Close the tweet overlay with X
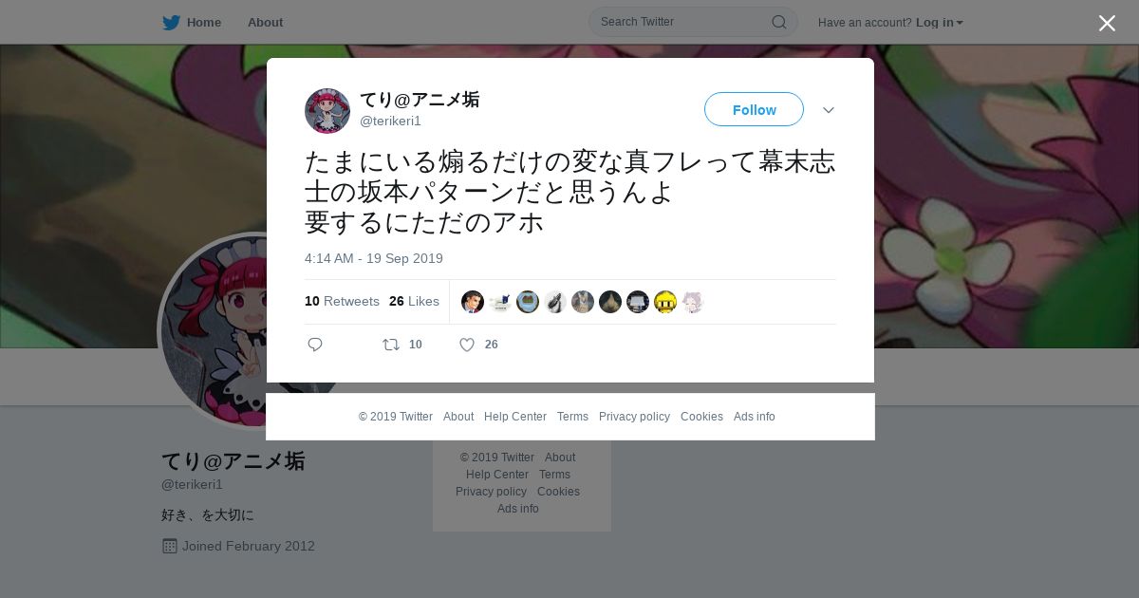The image size is (1139, 598). coord(1107,23)
